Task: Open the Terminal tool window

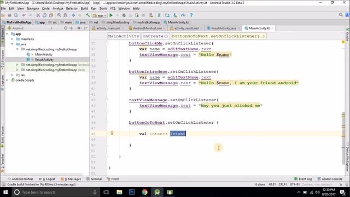Action: (94, 179)
